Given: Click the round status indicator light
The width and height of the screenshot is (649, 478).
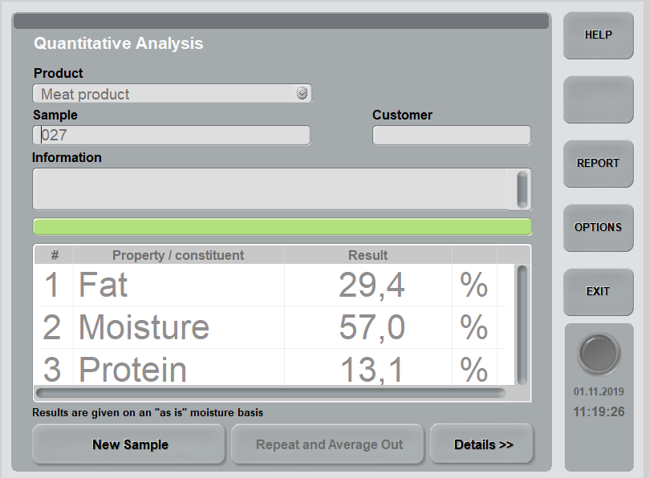Looking at the screenshot, I should click(598, 354).
